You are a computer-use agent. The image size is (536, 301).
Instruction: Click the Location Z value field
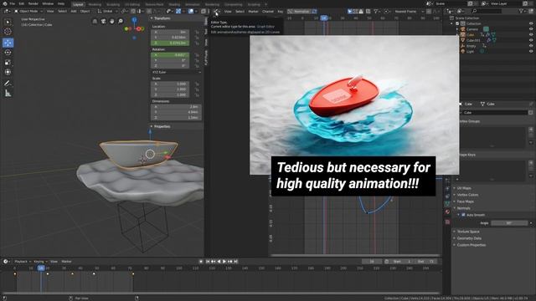click(x=170, y=43)
